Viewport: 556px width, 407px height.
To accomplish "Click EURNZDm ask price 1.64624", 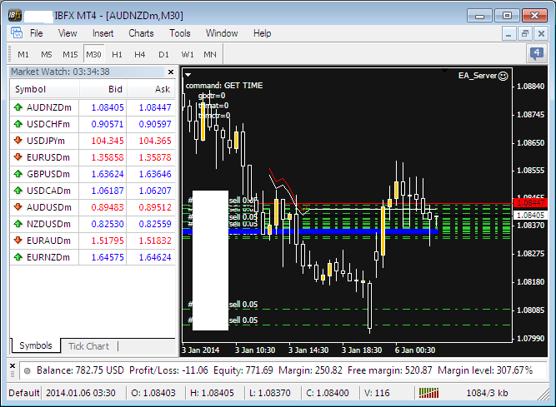I will click(155, 257).
